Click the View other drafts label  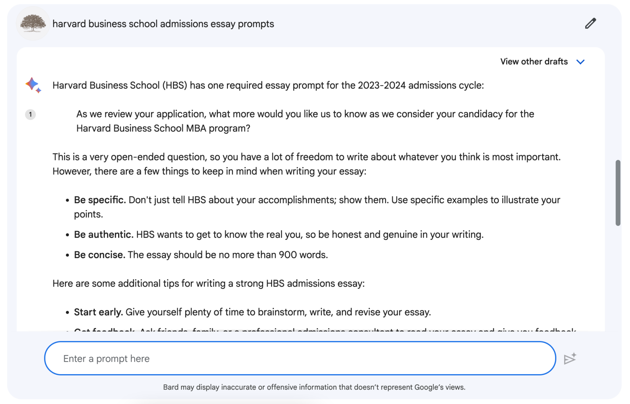click(x=534, y=61)
